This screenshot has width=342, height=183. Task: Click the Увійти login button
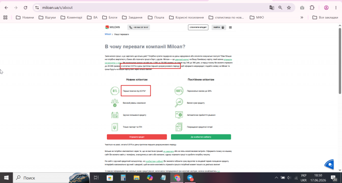point(219,27)
